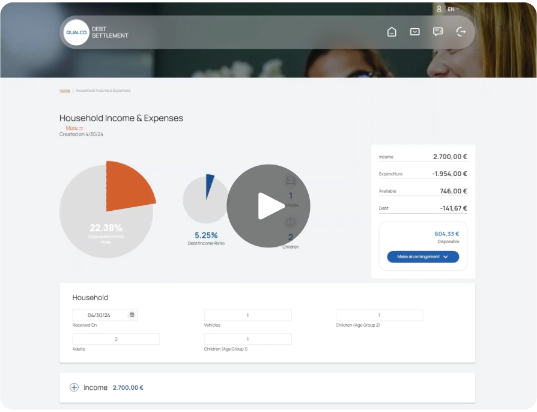Screen dimensions: 537x412
Task: Open the inbox envelope icon
Action: 414,31
